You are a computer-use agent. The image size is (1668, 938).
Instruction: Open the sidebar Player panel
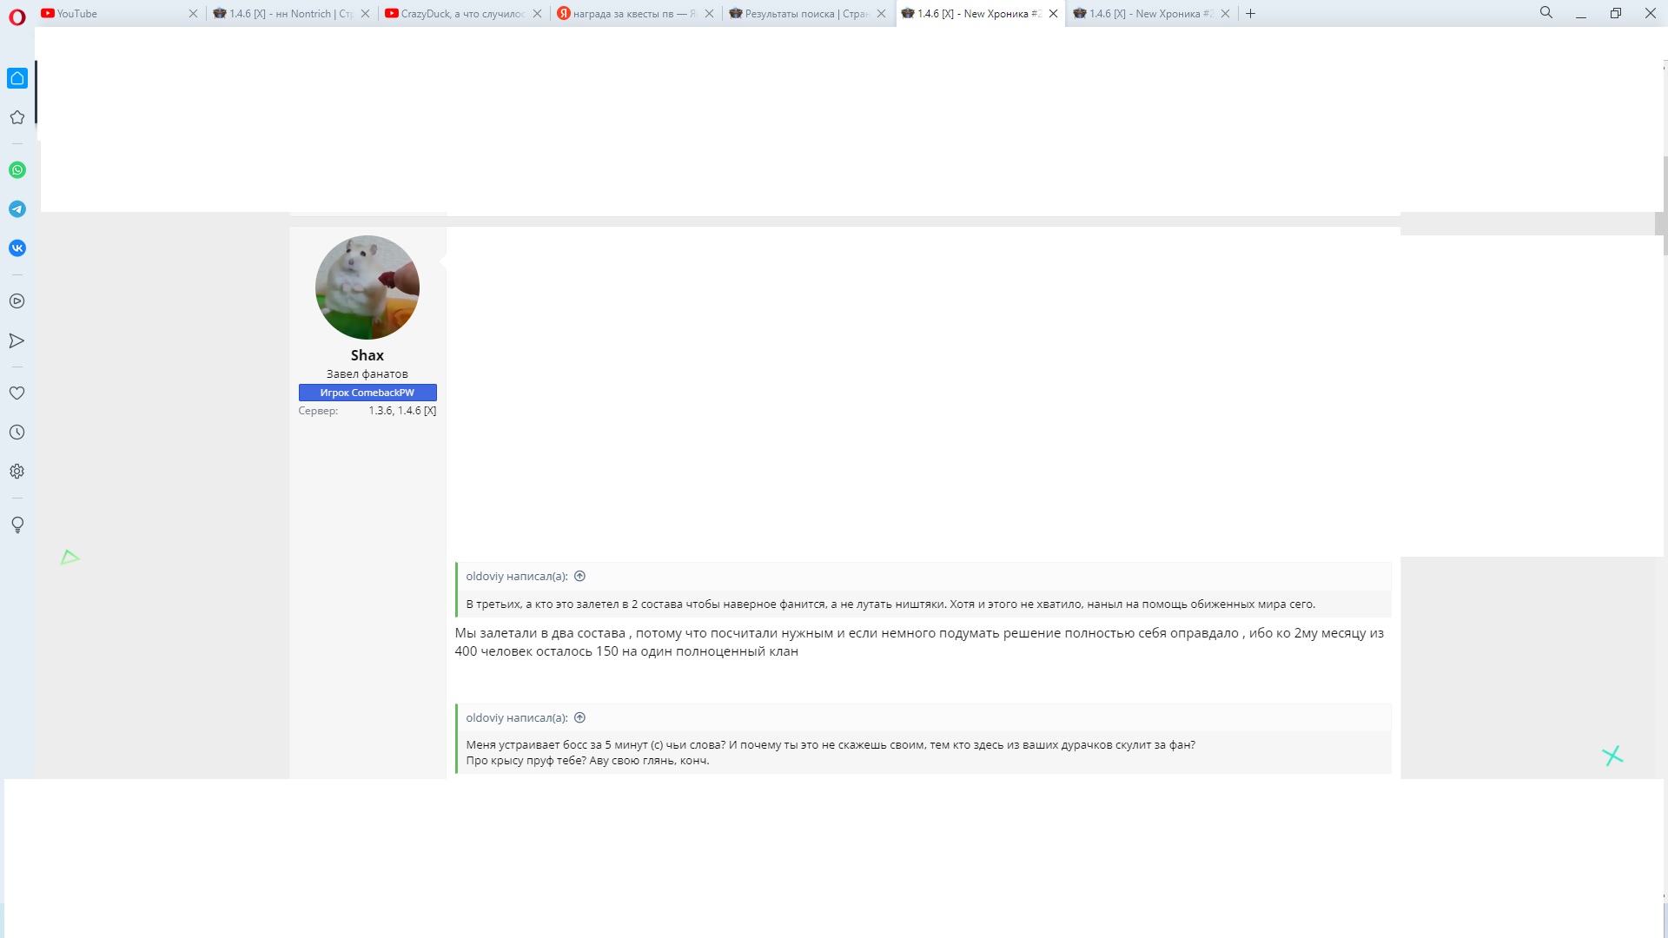click(x=17, y=301)
